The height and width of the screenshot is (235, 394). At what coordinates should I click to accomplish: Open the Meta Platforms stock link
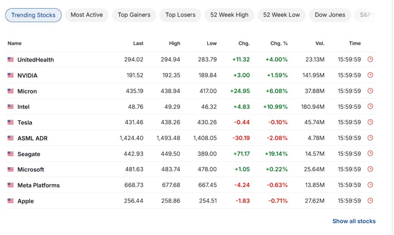[x=38, y=185]
